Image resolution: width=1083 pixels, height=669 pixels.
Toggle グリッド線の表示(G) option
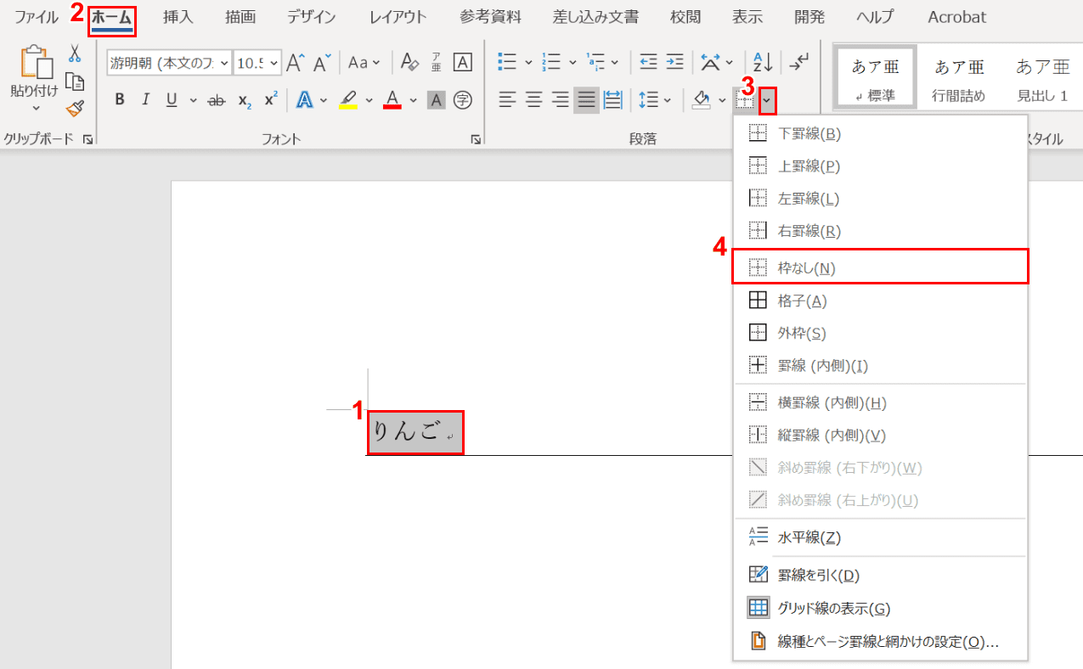(880, 608)
